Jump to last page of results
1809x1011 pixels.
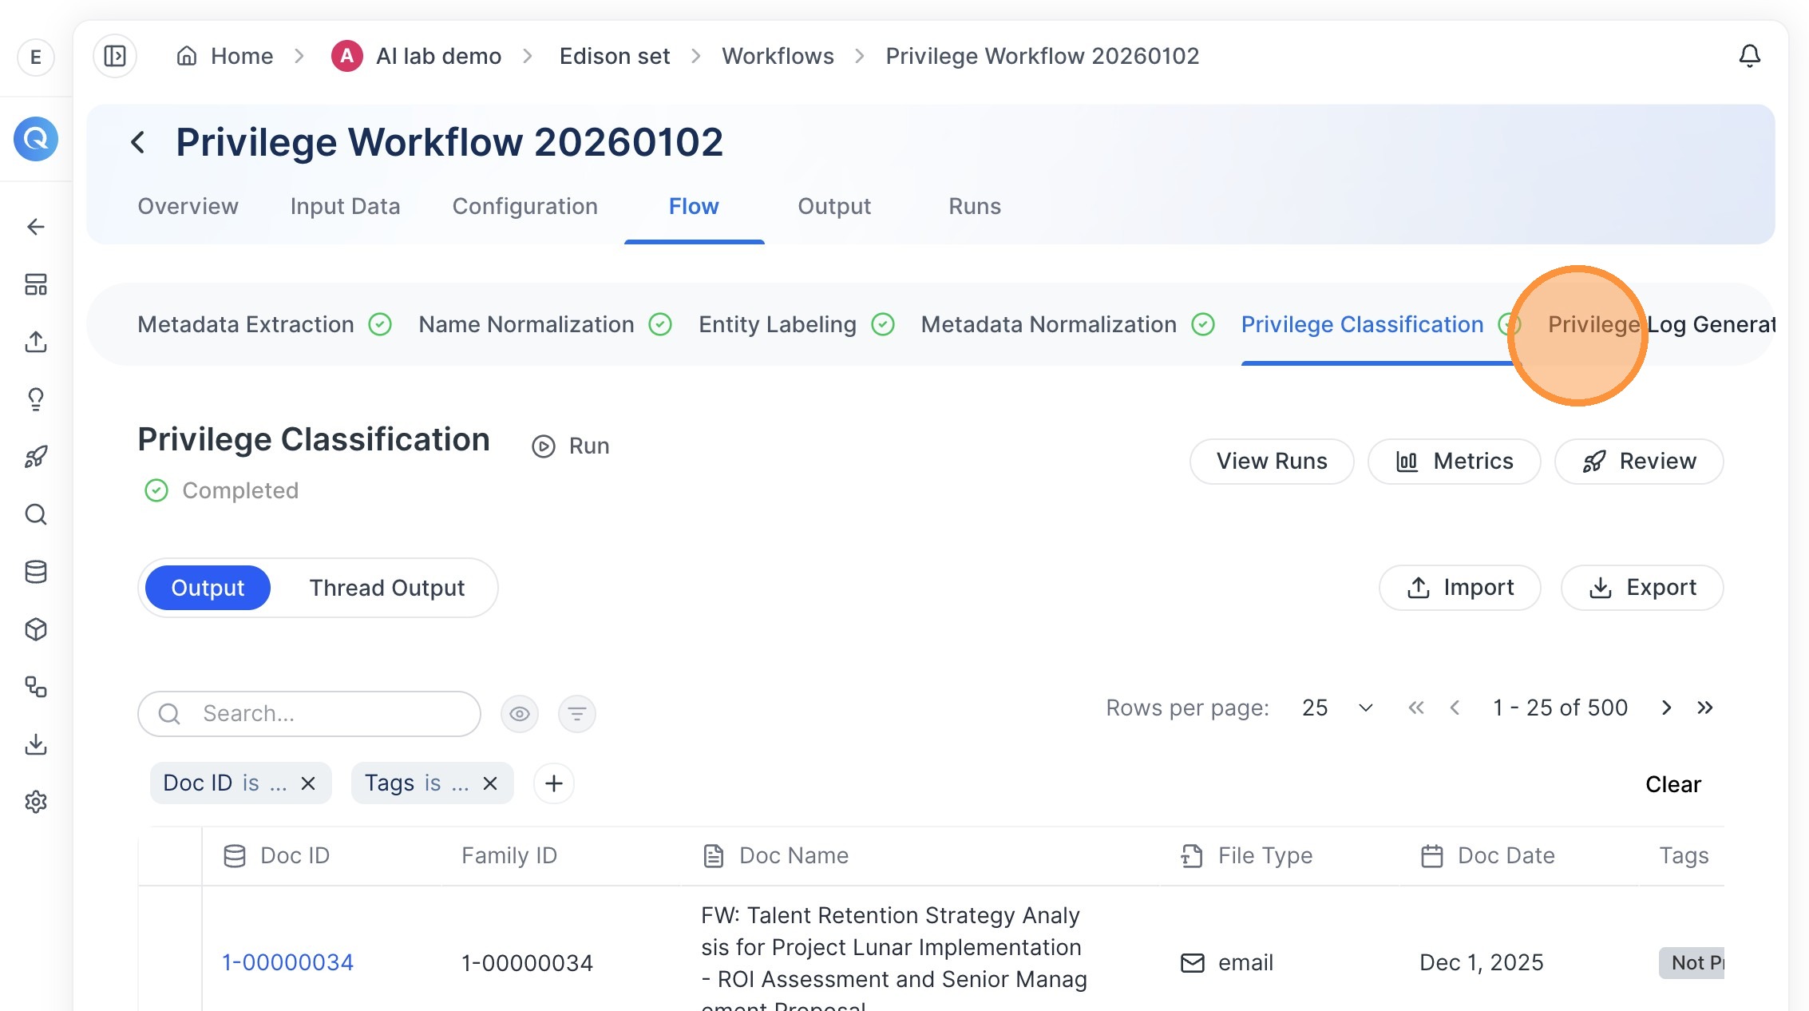pyautogui.click(x=1704, y=708)
